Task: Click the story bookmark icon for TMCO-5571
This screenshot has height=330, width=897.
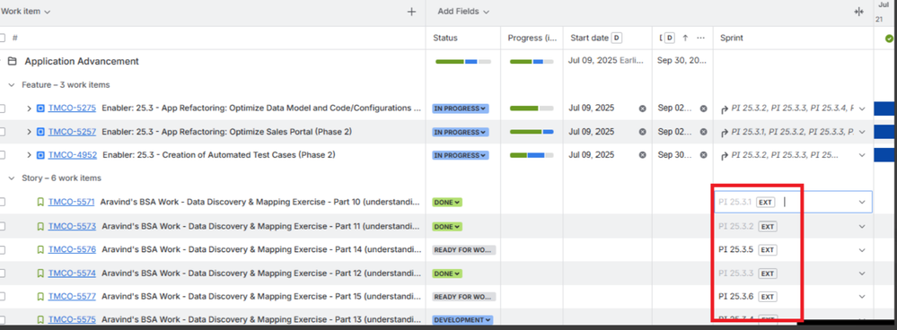Action: point(40,202)
